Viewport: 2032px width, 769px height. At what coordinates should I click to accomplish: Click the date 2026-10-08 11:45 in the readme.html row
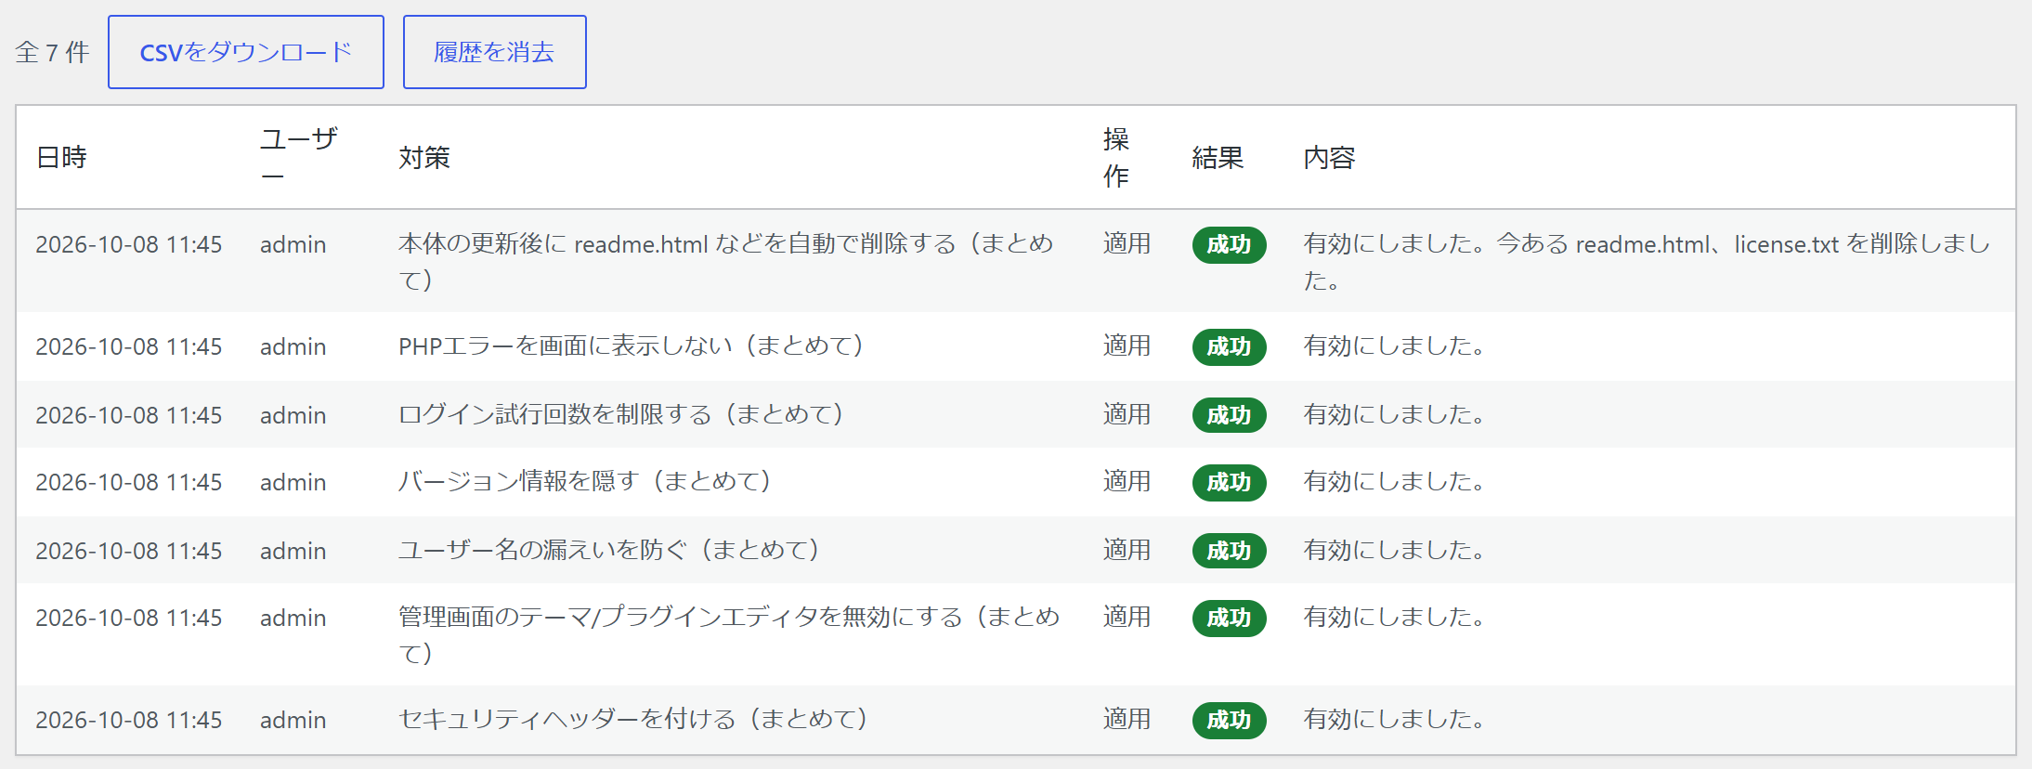(129, 244)
